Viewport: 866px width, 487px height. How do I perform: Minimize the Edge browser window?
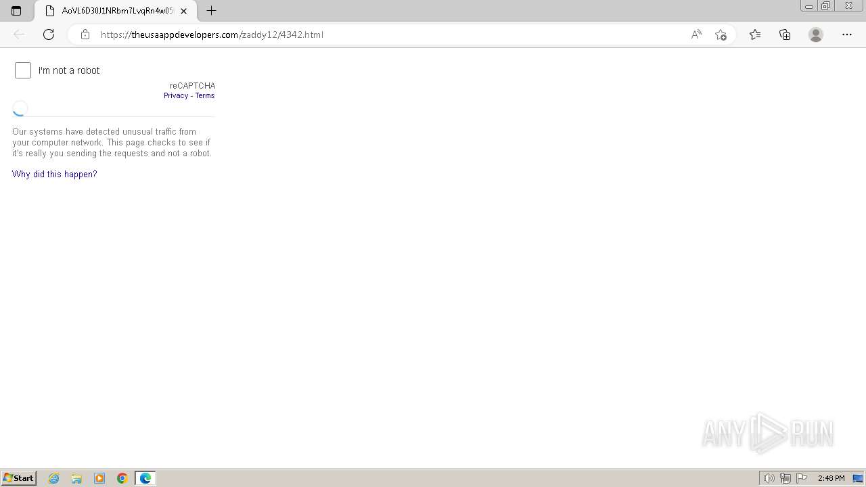coord(808,6)
